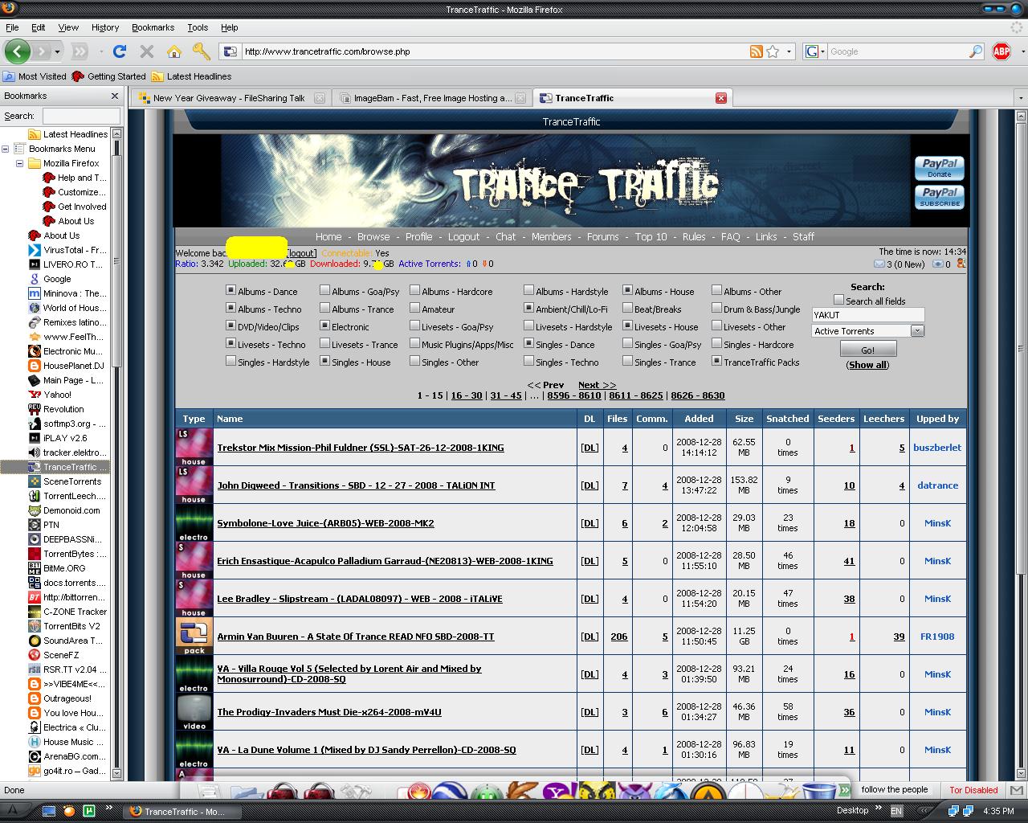
Task: Open the History menu
Action: click(x=104, y=27)
